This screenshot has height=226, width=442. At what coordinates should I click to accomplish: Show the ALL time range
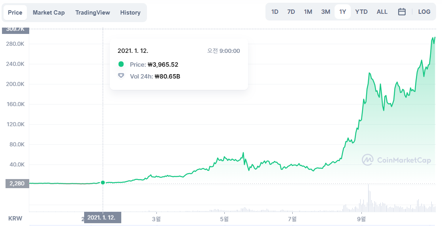[x=382, y=12]
